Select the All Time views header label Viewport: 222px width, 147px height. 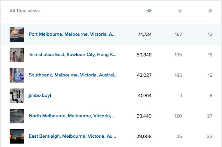[x=25, y=11]
